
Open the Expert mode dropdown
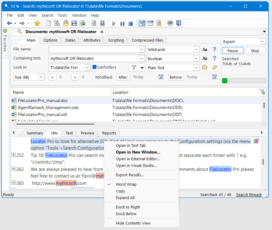tap(262, 42)
